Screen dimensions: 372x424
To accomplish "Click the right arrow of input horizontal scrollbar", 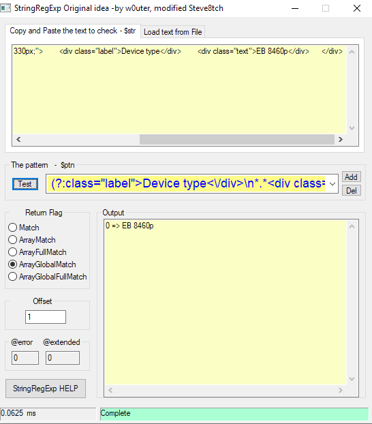I will coord(341,140).
